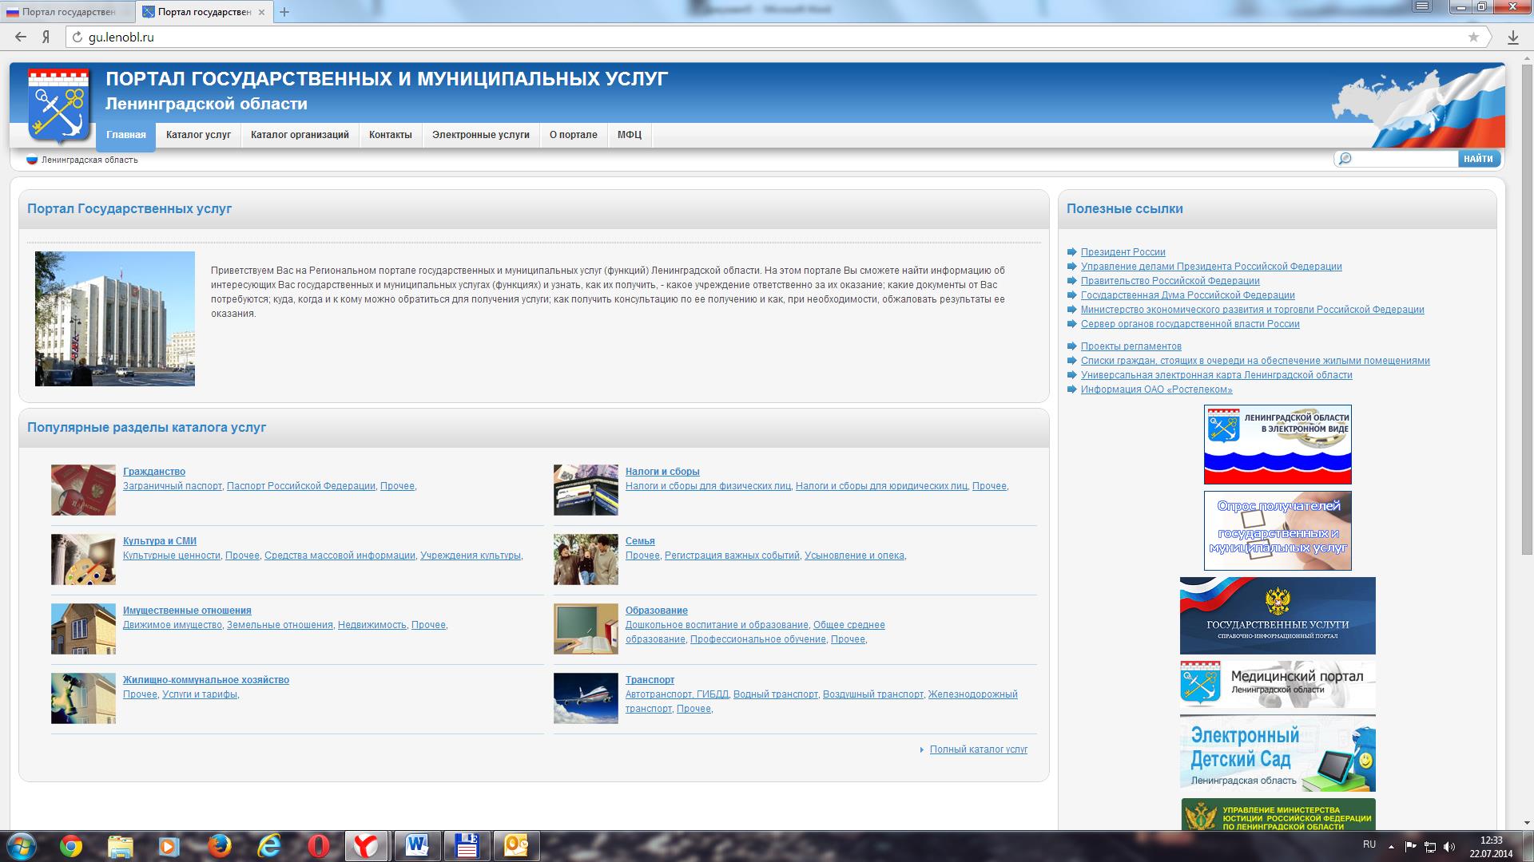Open the Воздушный транспорт link
The image size is (1534, 862).
(x=872, y=694)
